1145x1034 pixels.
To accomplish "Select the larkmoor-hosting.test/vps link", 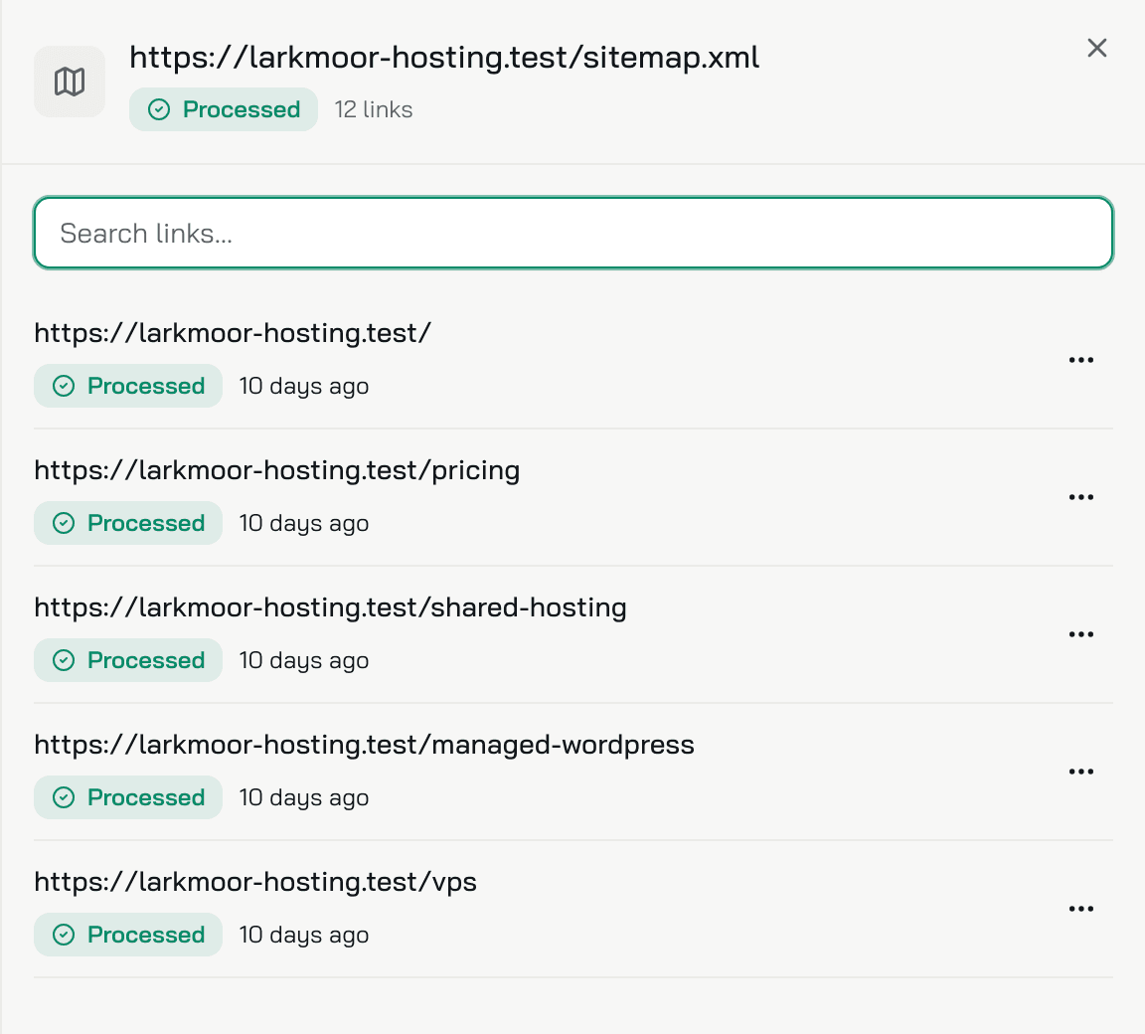I will pyautogui.click(x=255, y=882).
